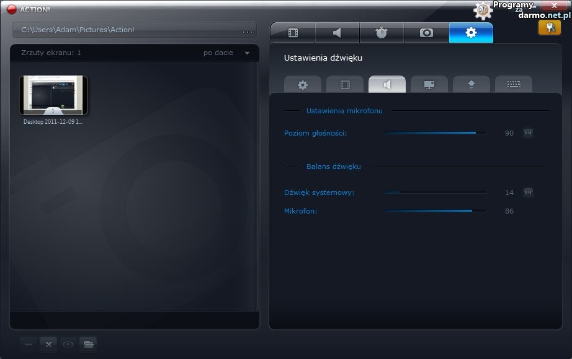The height and width of the screenshot is (359, 572).
Task: Reset the microphone volume level to default
Action: click(x=528, y=133)
